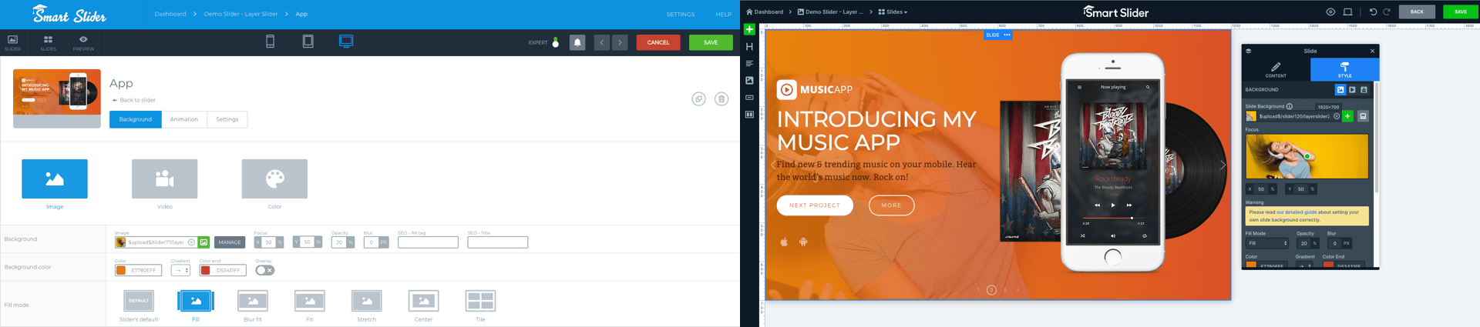This screenshot has height=327, width=1480.
Task: Select video background icon in Slide panel
Action: click(1352, 90)
